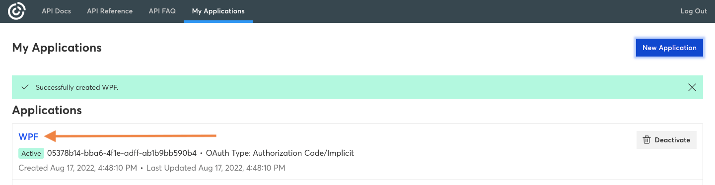Go to the API FAQ tab
715x185 pixels.
click(162, 11)
